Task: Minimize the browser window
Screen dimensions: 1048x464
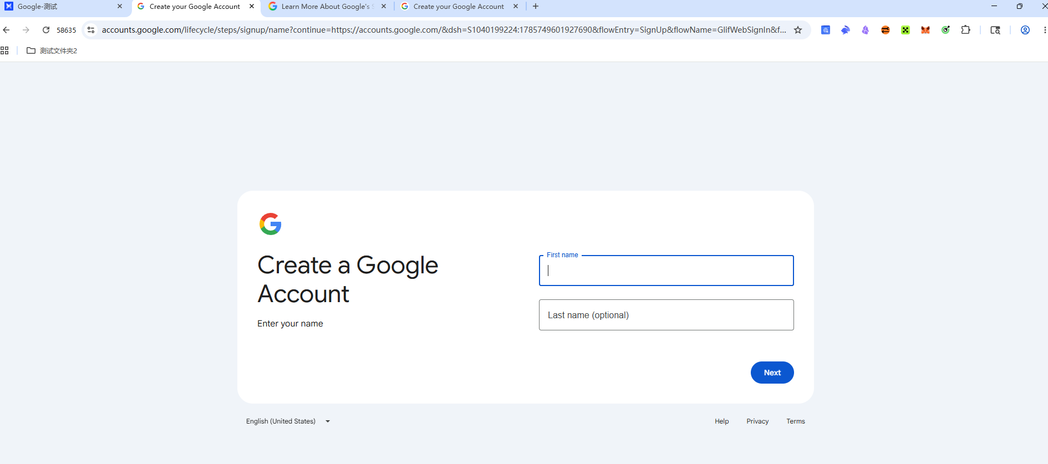Action: tap(994, 6)
